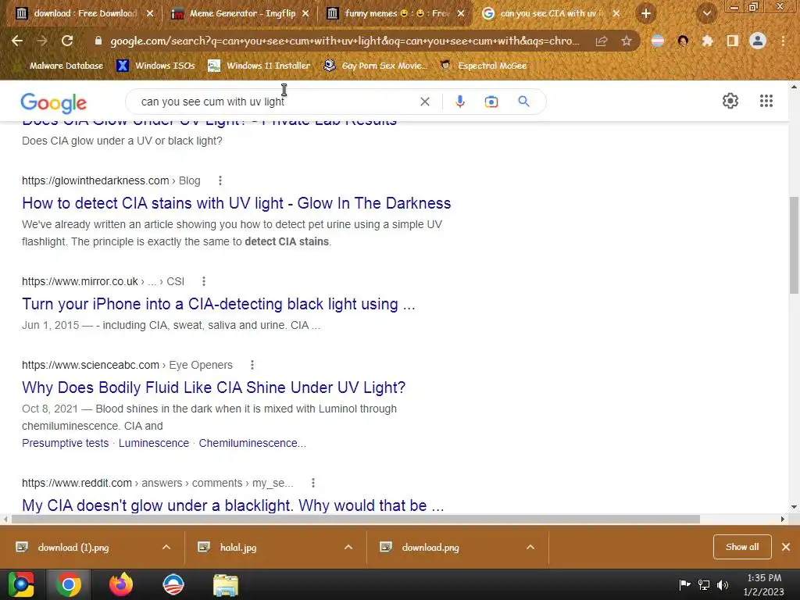Open the download (1).png file

[73, 548]
